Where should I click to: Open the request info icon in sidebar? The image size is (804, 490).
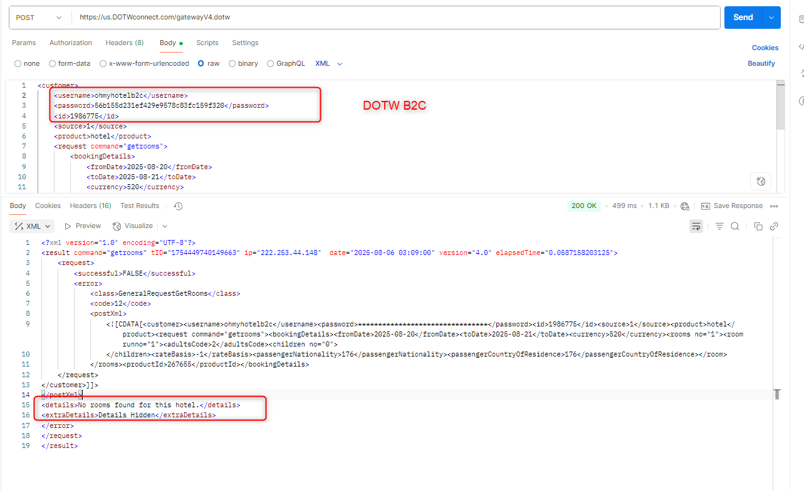tap(801, 101)
